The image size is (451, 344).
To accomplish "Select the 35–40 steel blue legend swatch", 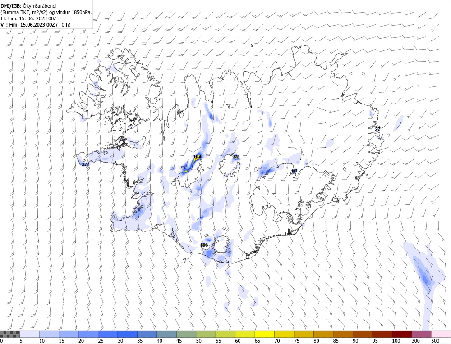I will [147, 334].
